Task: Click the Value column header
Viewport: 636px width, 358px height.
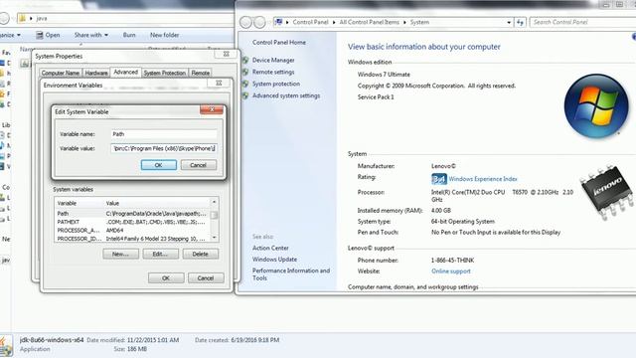Action: (x=157, y=203)
